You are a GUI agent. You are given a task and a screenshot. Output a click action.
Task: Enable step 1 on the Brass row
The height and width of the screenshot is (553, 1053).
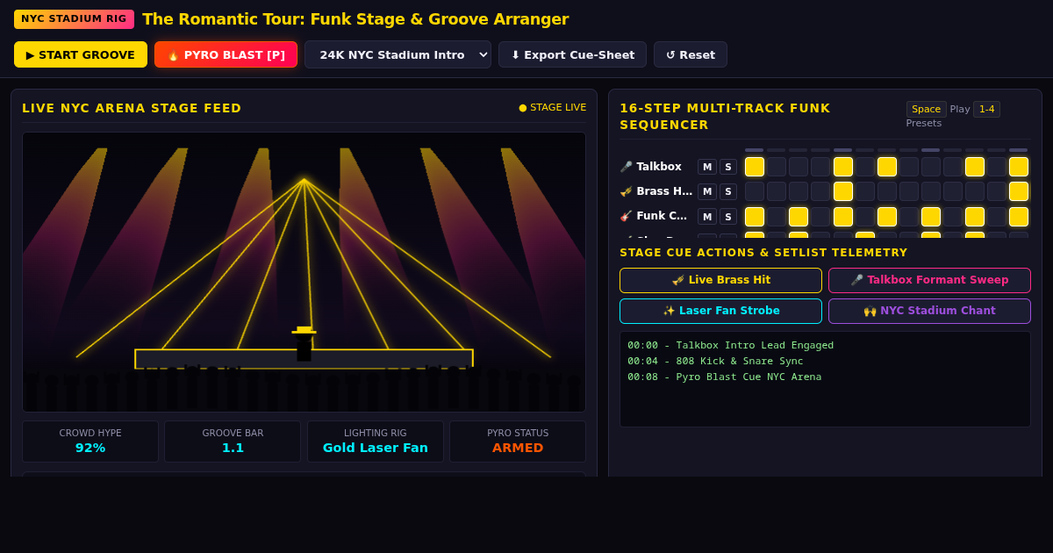[755, 191]
